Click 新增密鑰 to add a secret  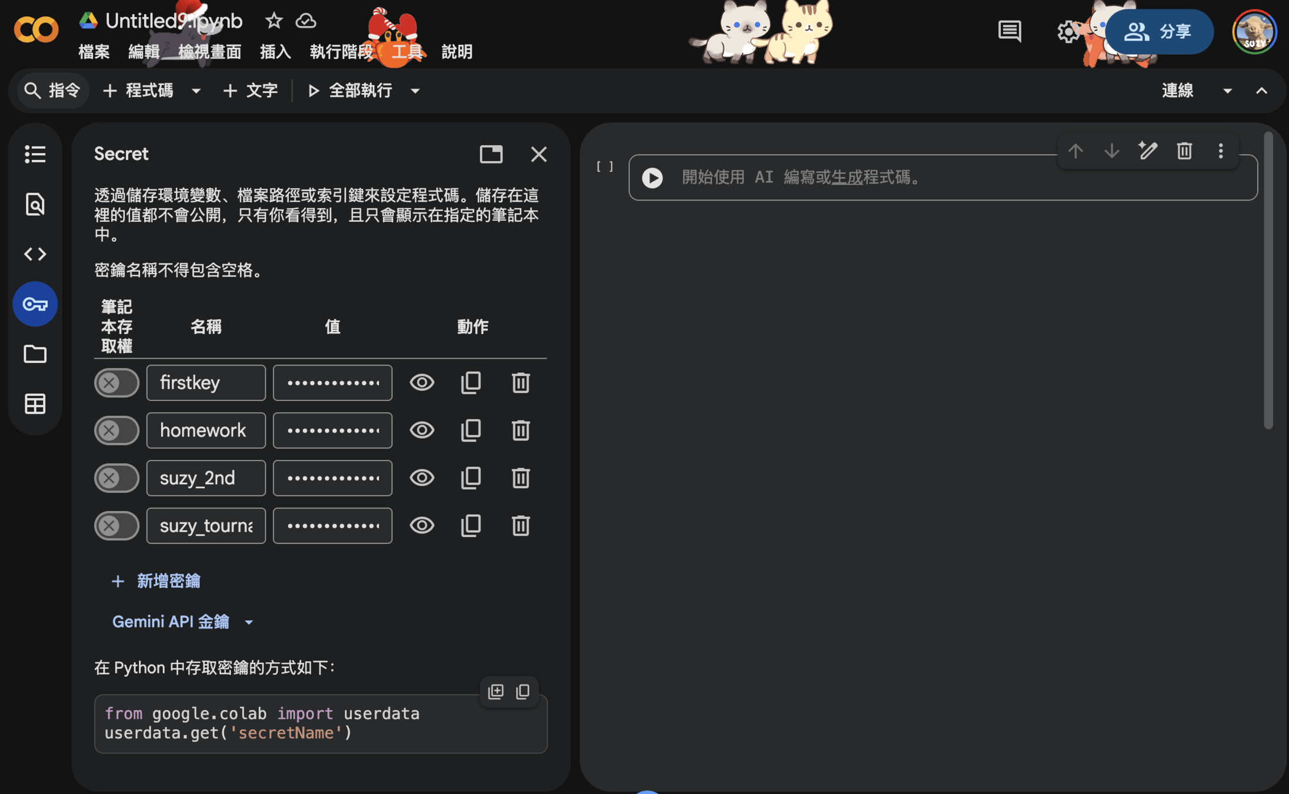click(156, 581)
